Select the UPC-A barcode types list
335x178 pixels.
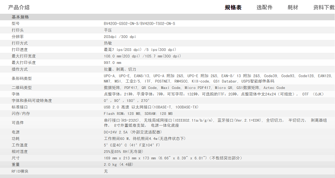218,79
